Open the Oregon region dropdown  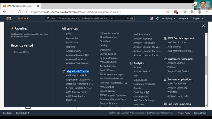(x=184, y=18)
